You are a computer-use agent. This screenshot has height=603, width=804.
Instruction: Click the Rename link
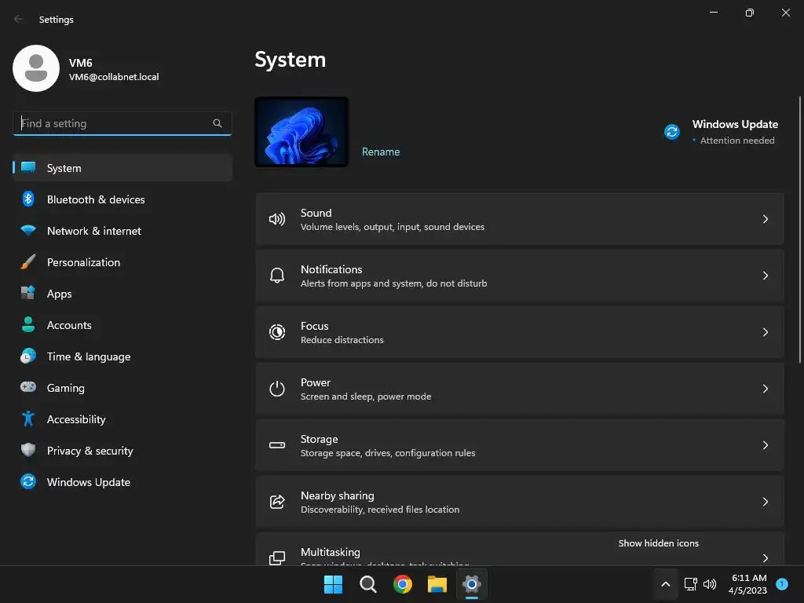381,152
